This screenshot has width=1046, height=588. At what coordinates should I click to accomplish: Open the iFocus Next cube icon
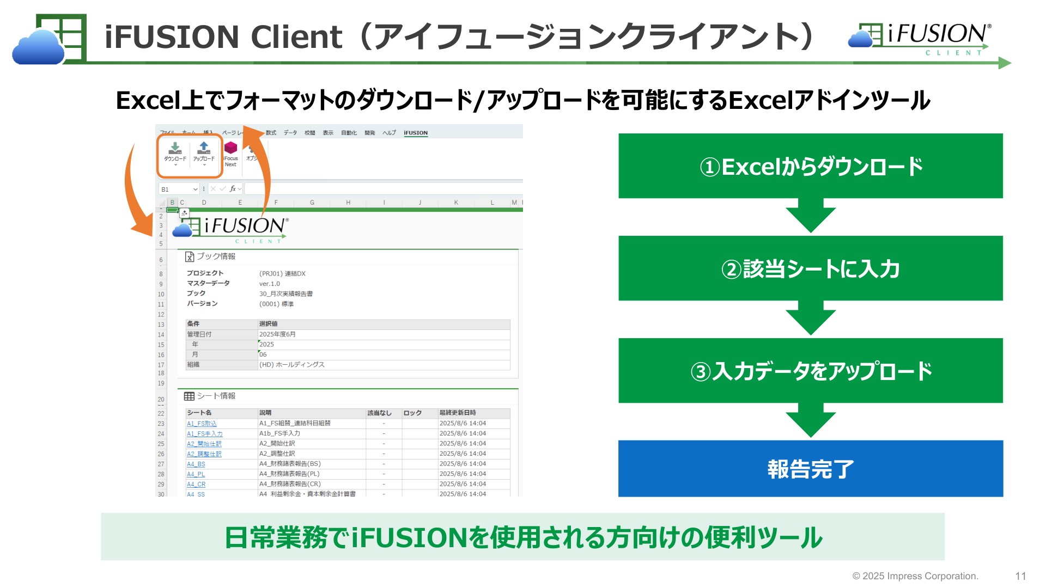point(231,148)
